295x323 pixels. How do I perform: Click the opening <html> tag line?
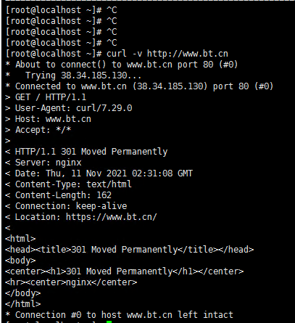pyautogui.click(x=20, y=239)
